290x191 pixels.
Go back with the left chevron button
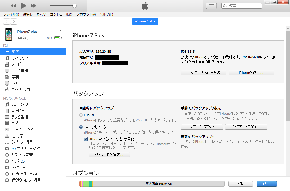[x=7, y=21]
